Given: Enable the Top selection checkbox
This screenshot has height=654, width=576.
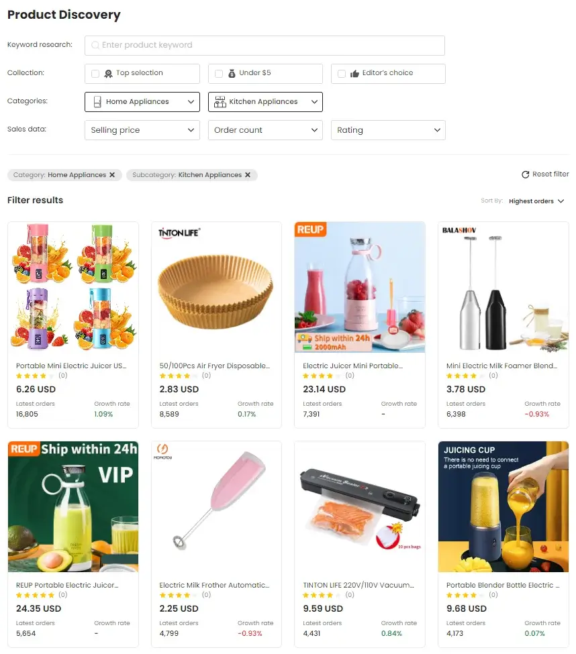Looking at the screenshot, I should tap(95, 74).
